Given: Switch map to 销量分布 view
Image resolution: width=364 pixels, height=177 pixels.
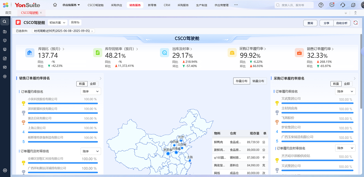Looking at the screenshot, I should pyautogui.click(x=258, y=81).
